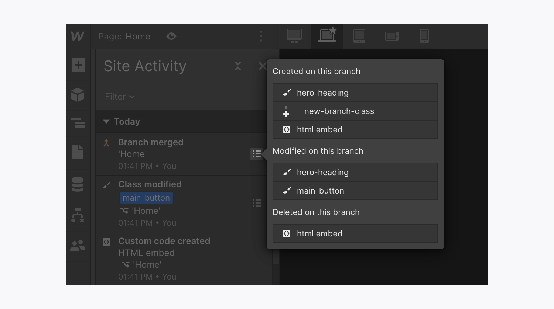Switch to mobile landscape breakpoint
554x309 pixels.
point(392,36)
